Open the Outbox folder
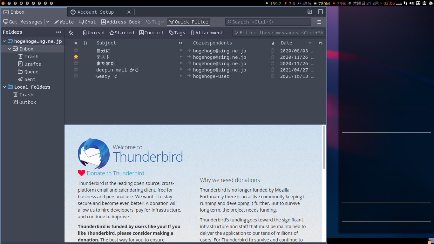 [x=32, y=102]
